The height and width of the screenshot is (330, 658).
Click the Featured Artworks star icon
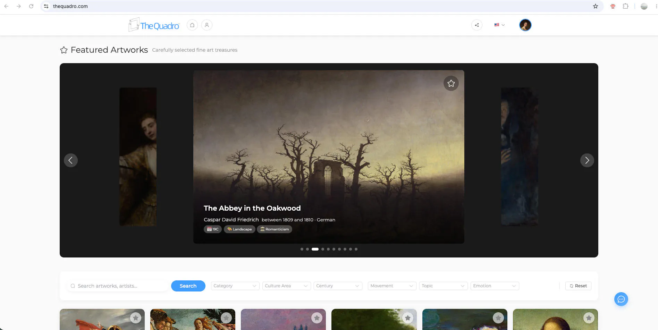[x=64, y=50]
